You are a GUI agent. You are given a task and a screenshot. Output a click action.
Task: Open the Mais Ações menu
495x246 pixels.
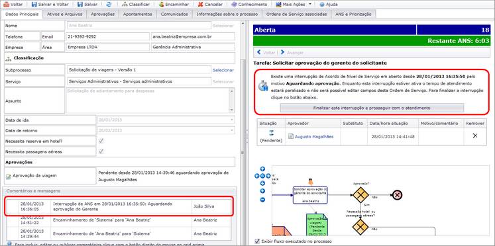[x=294, y=5]
